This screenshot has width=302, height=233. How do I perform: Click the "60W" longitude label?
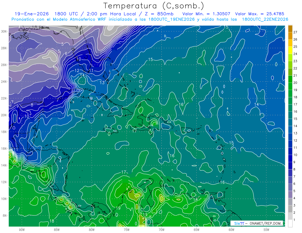[x=232, y=230]
